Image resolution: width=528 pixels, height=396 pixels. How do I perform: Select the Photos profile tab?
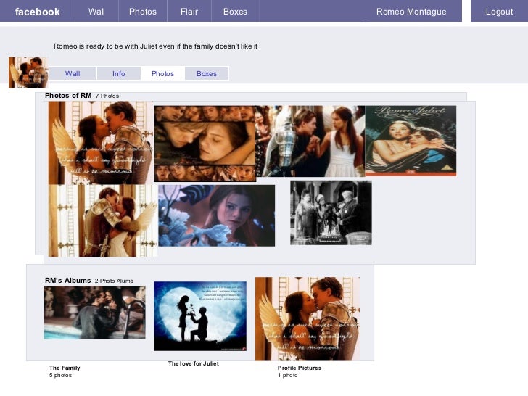(162, 73)
